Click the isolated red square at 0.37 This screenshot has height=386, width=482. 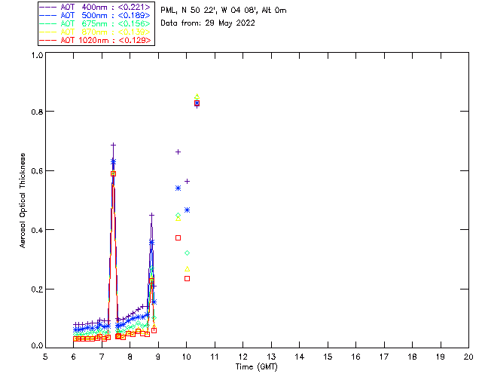pos(178,238)
